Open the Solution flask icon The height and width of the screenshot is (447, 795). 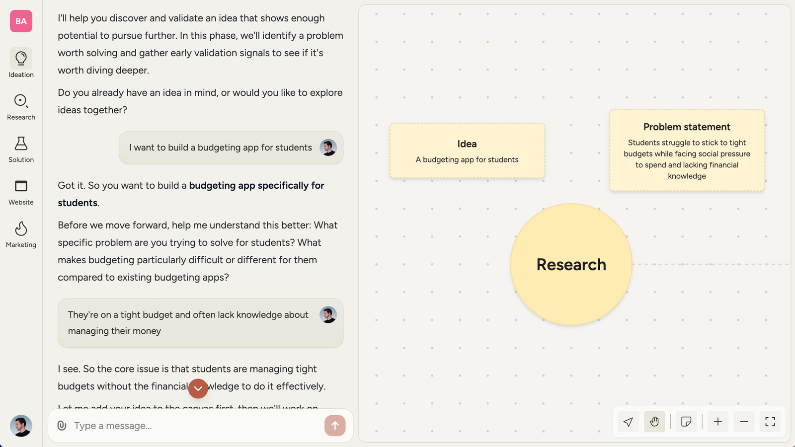pyautogui.click(x=21, y=149)
